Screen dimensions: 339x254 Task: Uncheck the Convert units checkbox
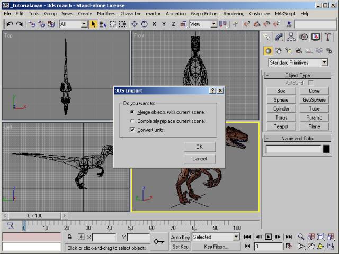pos(132,130)
